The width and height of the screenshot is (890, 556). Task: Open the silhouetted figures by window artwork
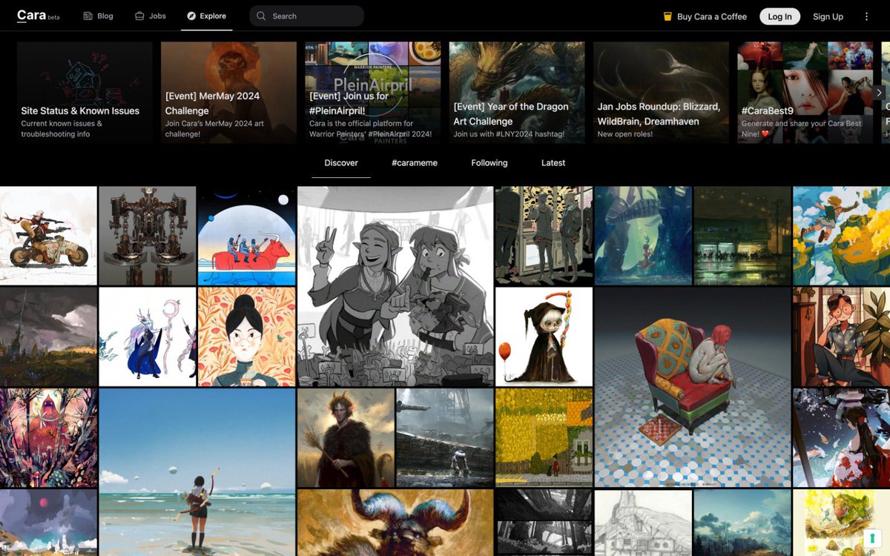(544, 236)
